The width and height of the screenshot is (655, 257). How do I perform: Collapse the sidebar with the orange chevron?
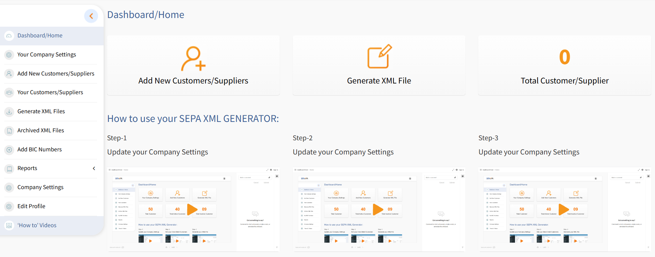[x=91, y=16]
